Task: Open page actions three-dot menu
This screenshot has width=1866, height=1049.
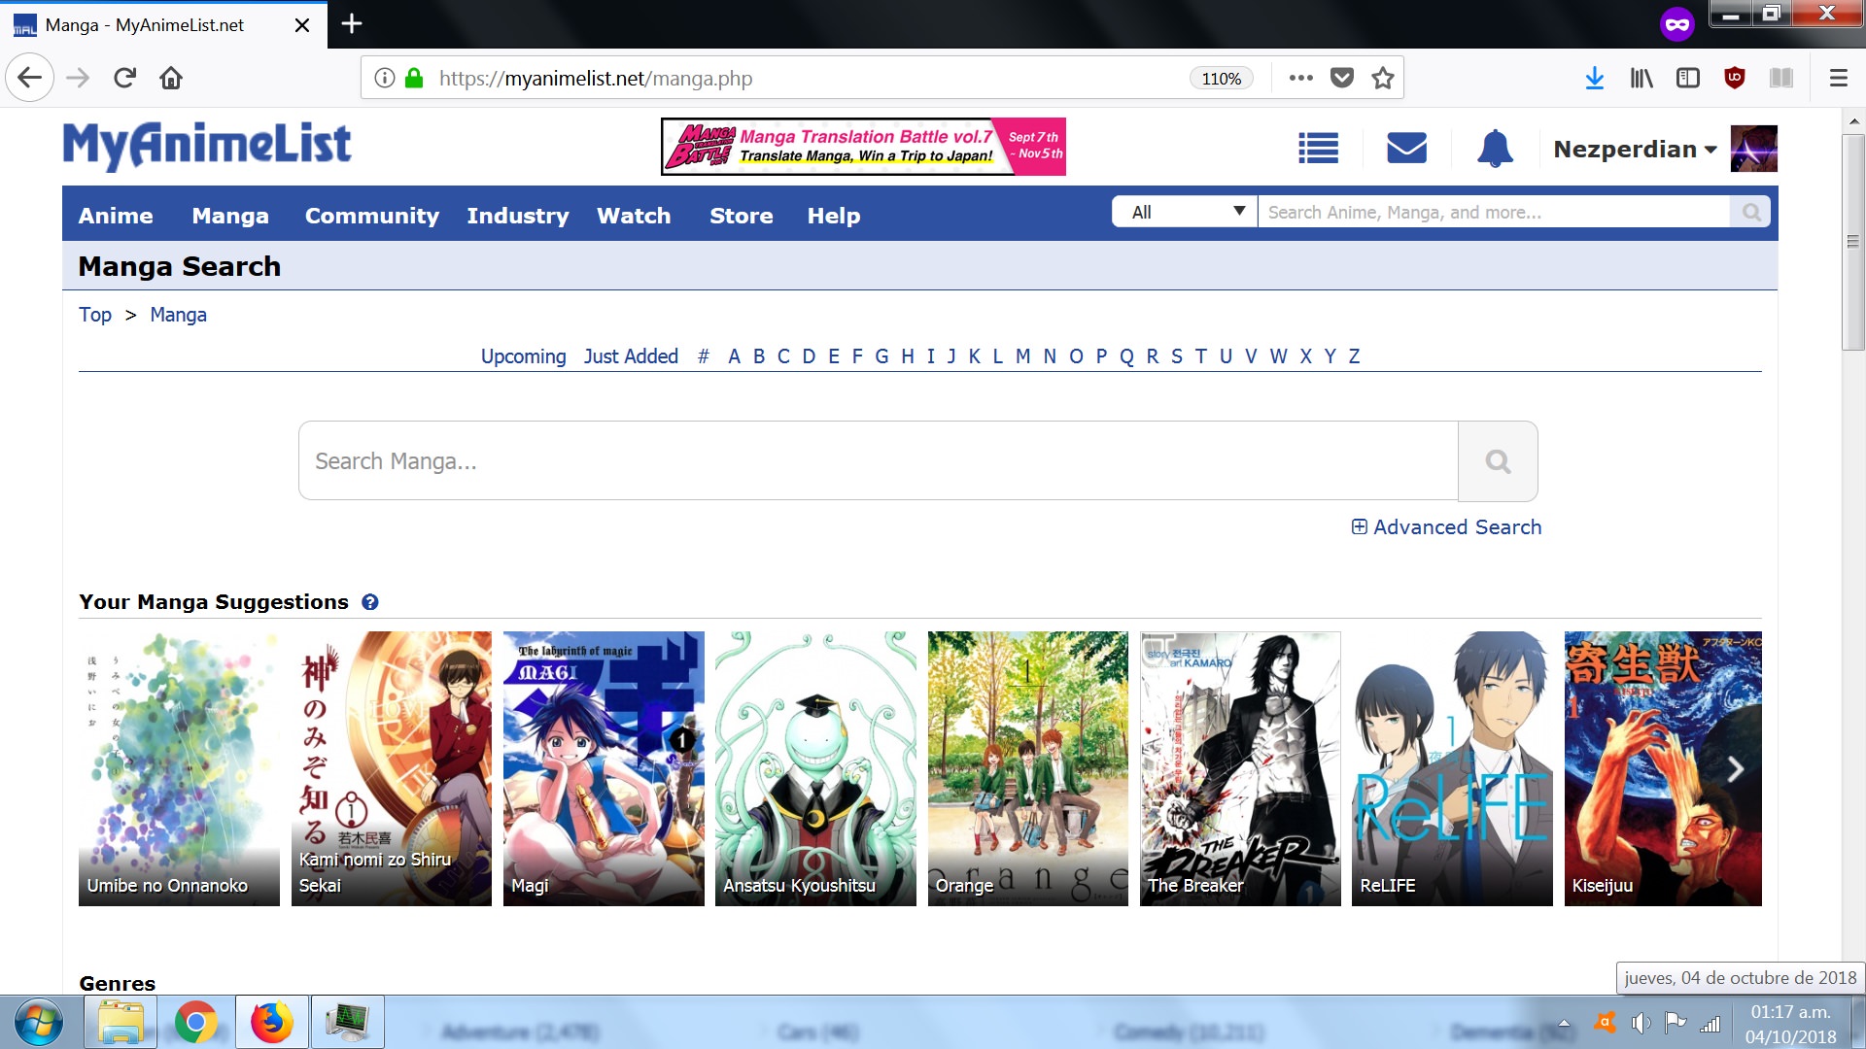Action: [1301, 78]
